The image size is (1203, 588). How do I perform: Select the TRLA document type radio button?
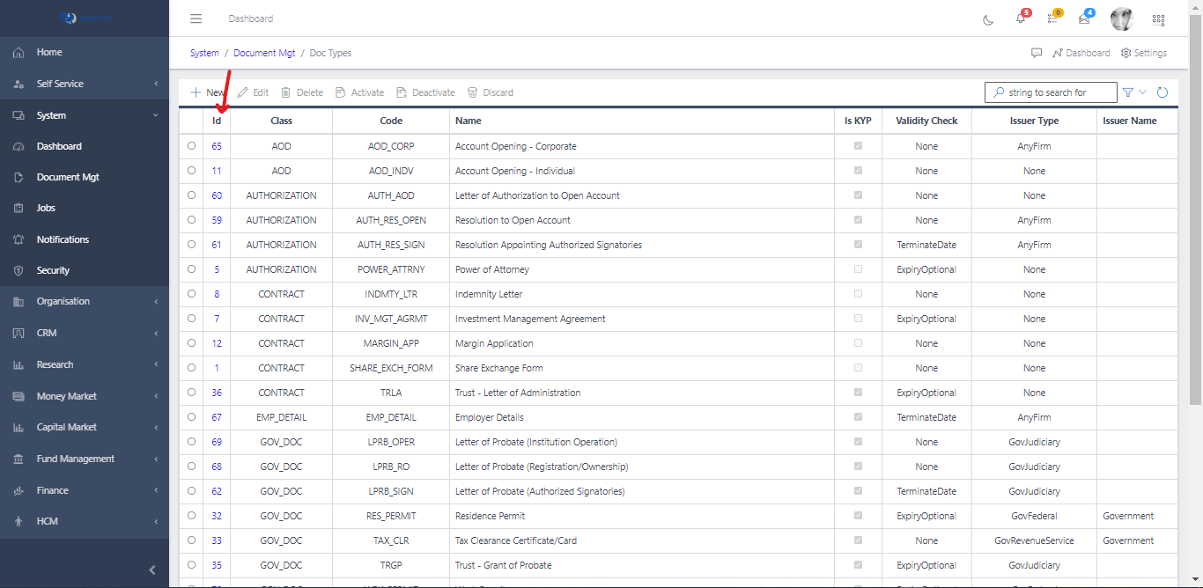191,393
